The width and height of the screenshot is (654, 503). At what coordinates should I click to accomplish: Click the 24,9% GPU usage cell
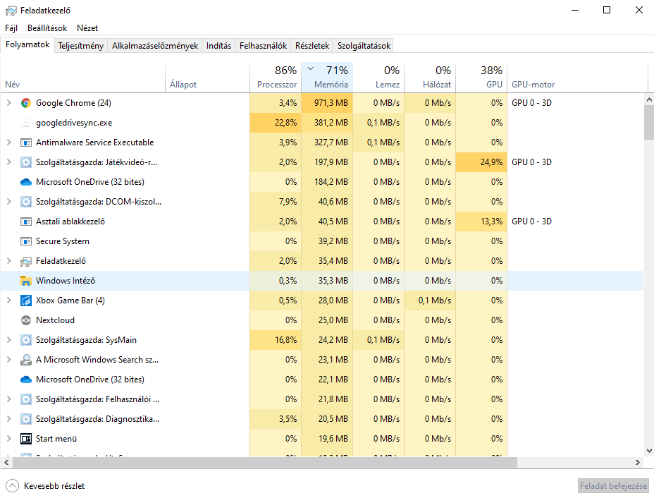coord(481,162)
